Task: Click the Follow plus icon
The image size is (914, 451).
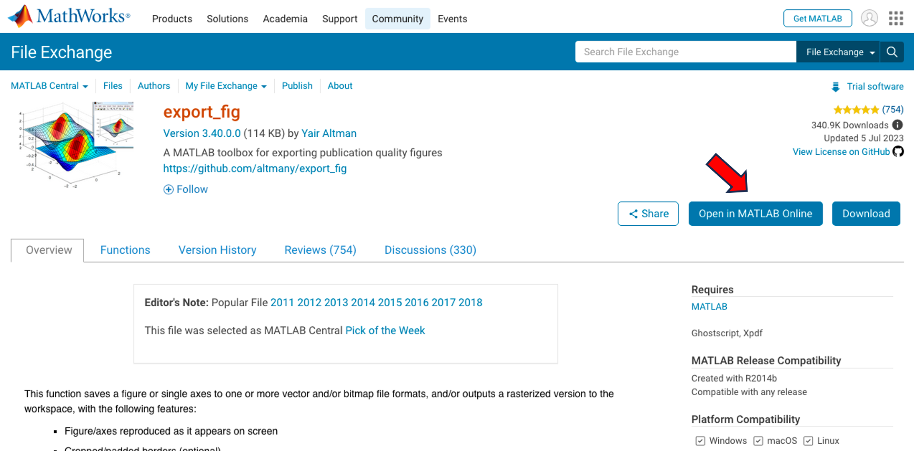Action: click(x=168, y=190)
